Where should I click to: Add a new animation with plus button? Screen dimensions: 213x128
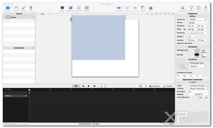tap(33, 48)
